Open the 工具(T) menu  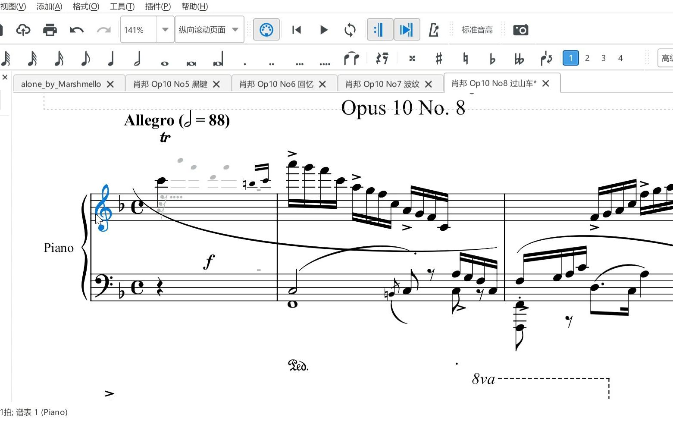point(122,6)
